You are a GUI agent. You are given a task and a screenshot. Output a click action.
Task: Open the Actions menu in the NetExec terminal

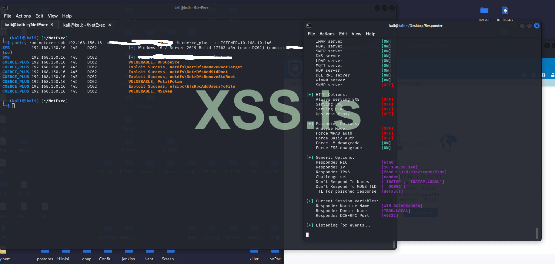point(23,16)
